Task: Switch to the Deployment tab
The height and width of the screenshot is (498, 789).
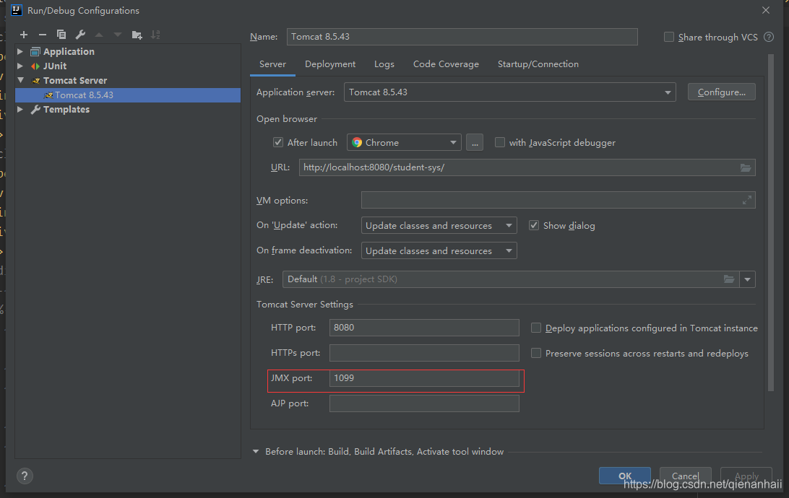Action: point(329,64)
